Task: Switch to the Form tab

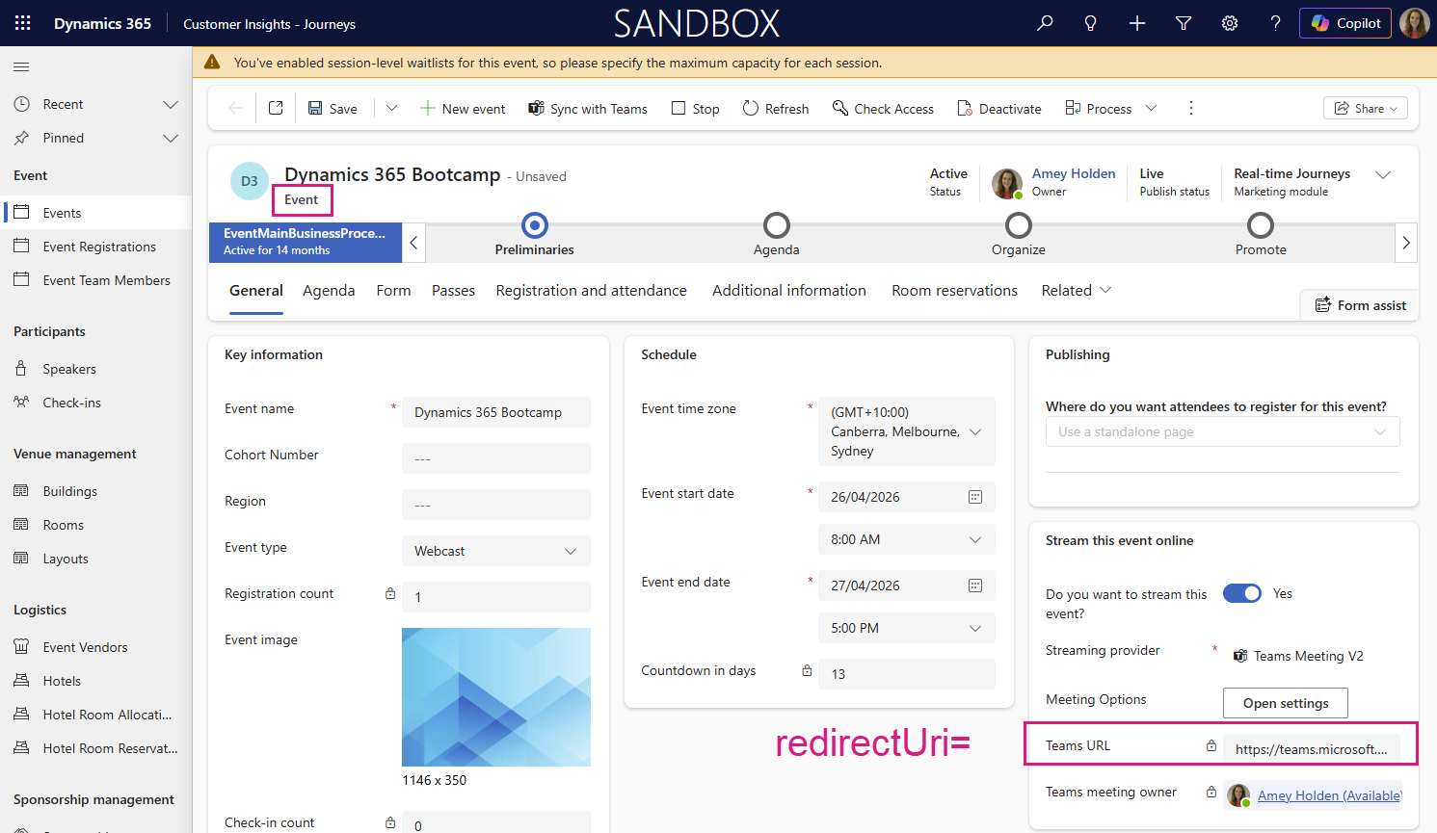Action: pyautogui.click(x=393, y=291)
